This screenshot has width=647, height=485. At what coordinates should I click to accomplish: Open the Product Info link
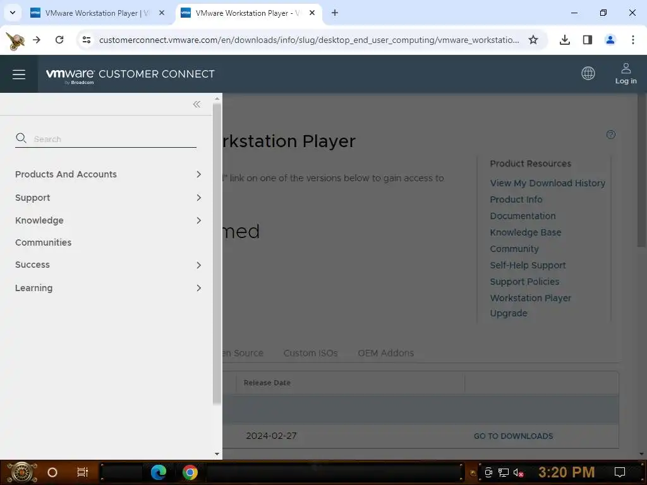[x=516, y=200]
